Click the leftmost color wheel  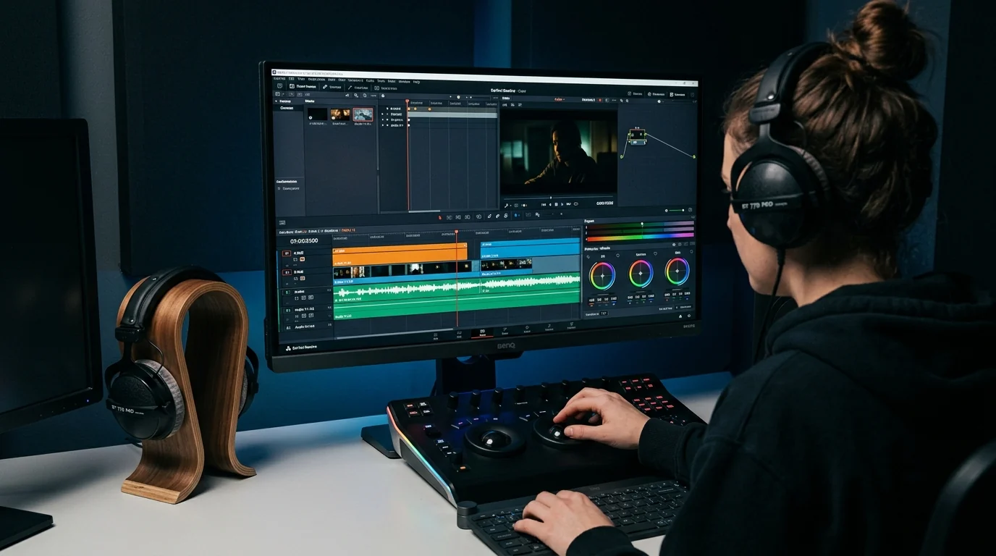pos(602,274)
